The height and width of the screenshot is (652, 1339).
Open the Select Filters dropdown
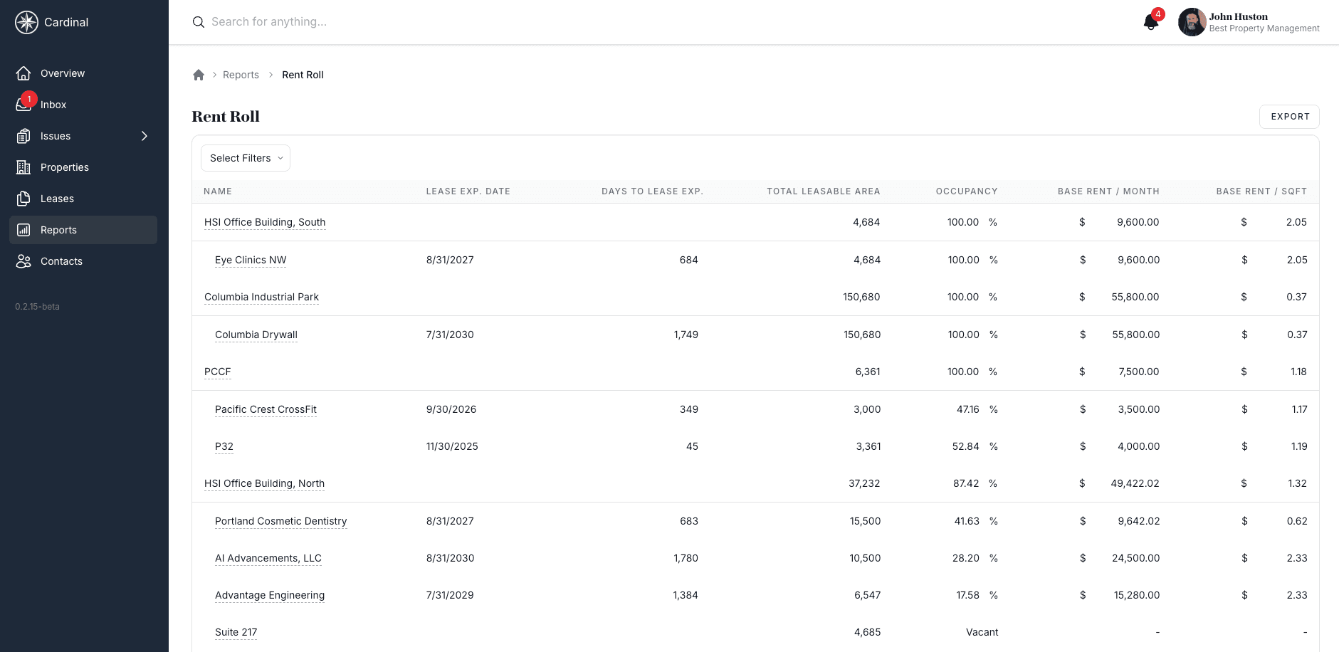(246, 158)
